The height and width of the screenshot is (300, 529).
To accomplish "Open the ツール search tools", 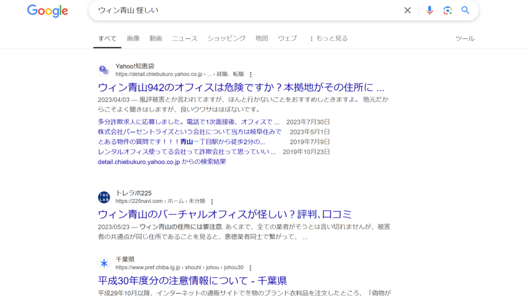I will click(x=464, y=38).
